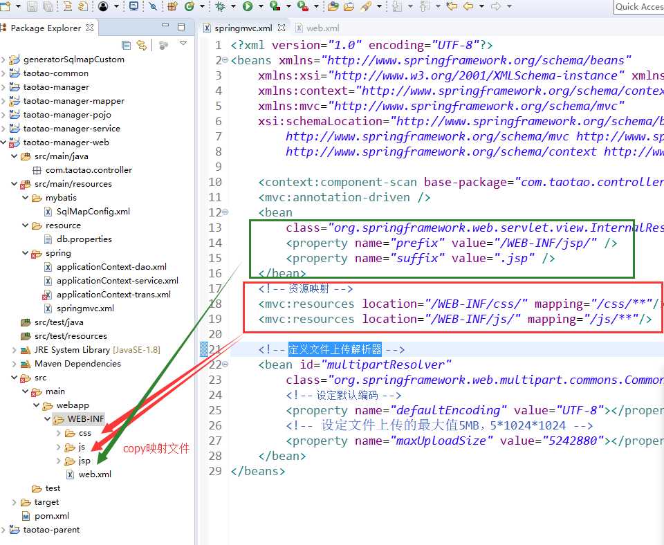The height and width of the screenshot is (545, 664).
Task: Open the Debug button dropdown arrow
Action: pyautogui.click(x=233, y=6)
